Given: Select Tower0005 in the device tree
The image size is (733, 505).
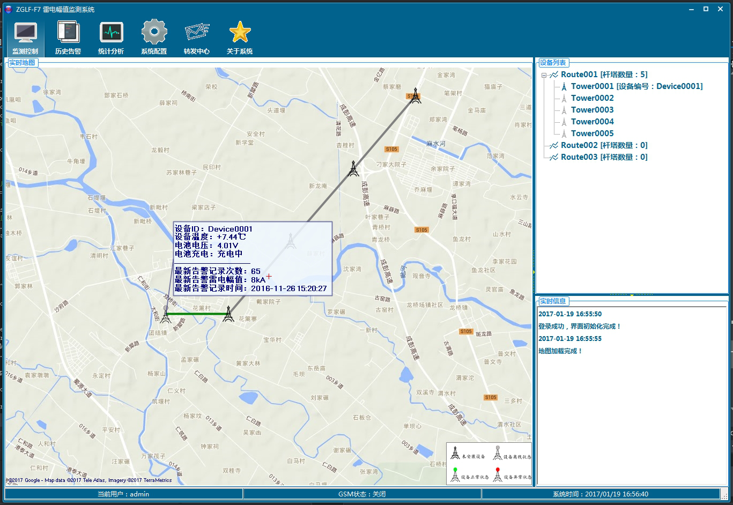Looking at the screenshot, I should [592, 133].
